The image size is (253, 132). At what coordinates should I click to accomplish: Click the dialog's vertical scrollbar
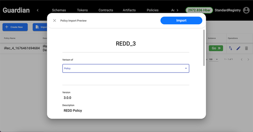[x=204, y=48]
